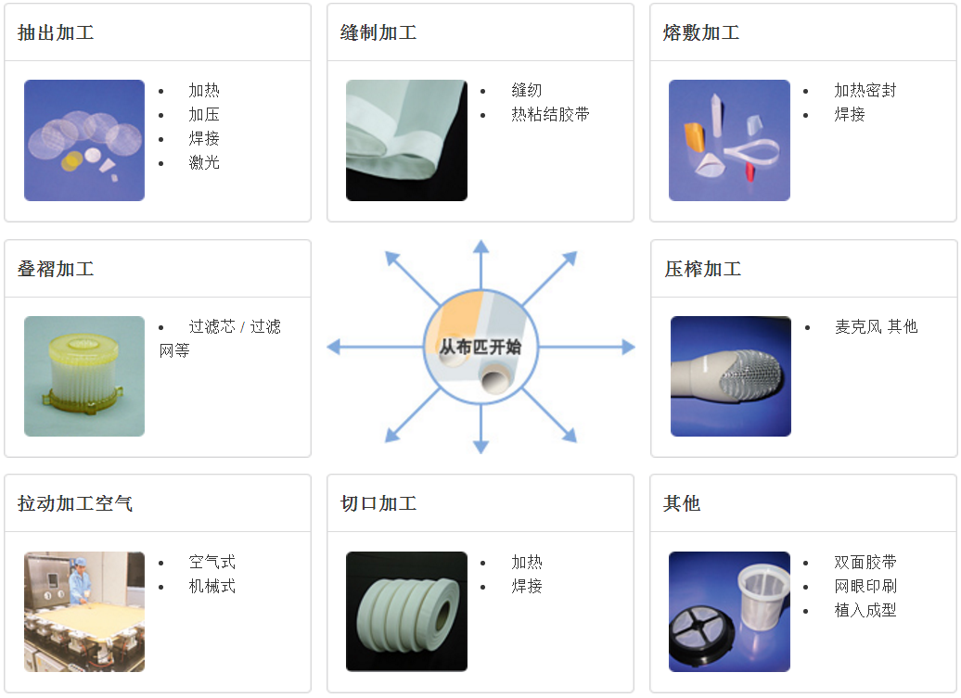Open the 缝制加工 sewn fabric image
961x698 pixels.
pyautogui.click(x=407, y=140)
